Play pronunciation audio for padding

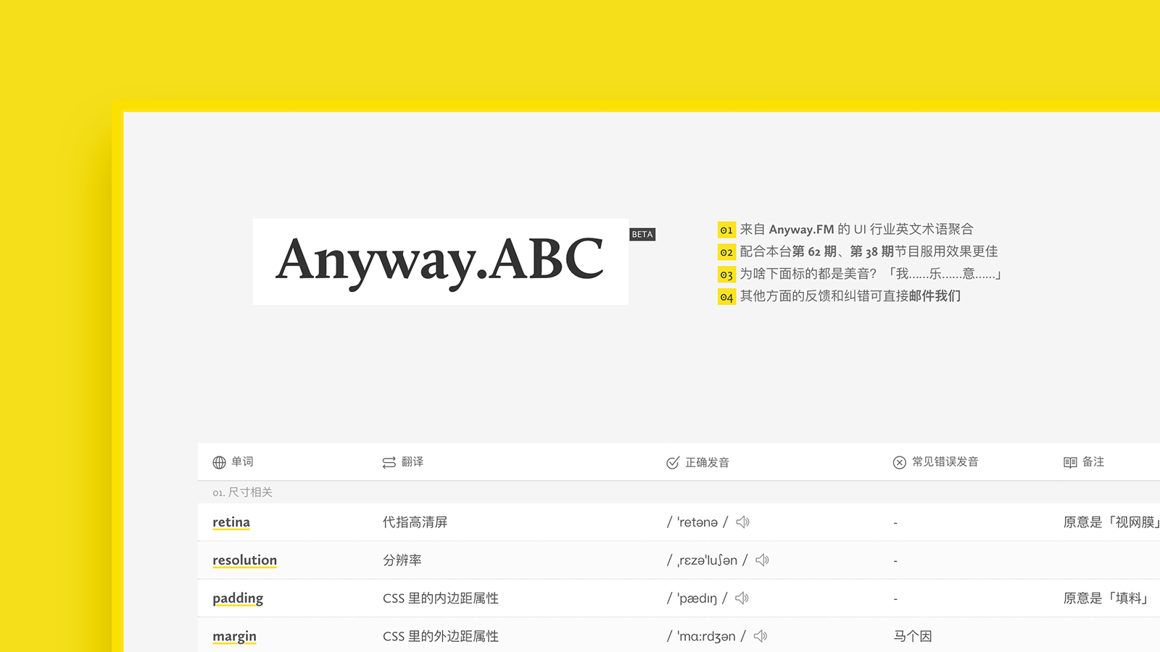742,598
